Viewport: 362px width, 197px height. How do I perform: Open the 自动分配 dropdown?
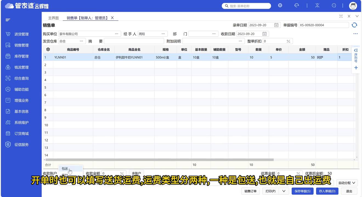click(347, 183)
